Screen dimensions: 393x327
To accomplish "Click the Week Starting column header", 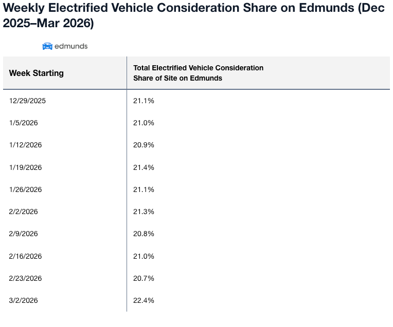I will [x=37, y=73].
